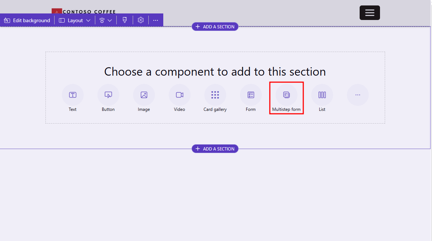Image resolution: width=432 pixels, height=241 pixels.
Task: Add a List component
Action: 322,95
